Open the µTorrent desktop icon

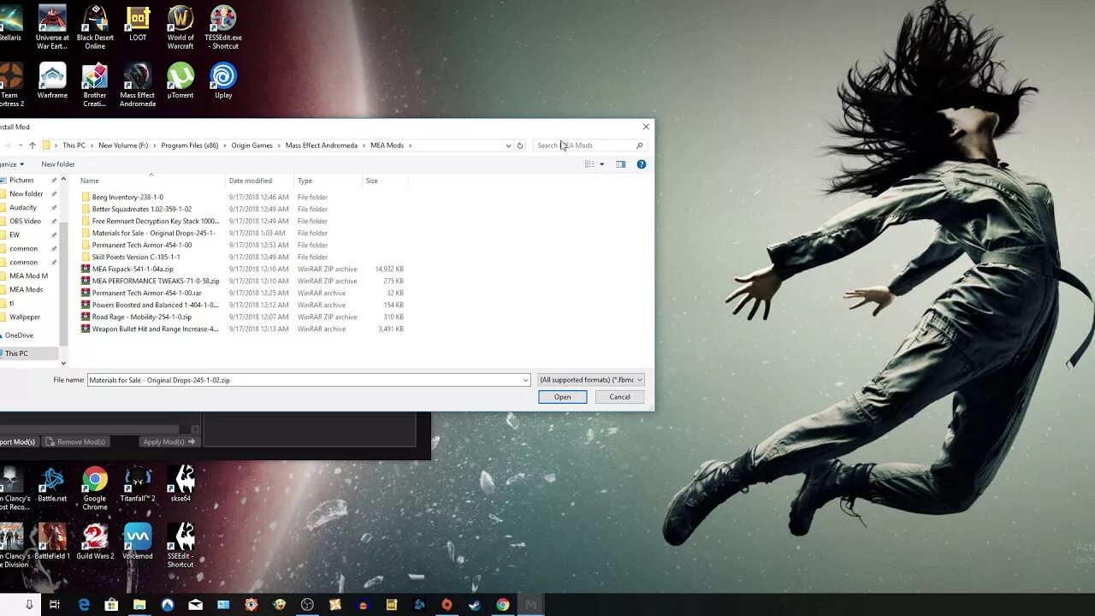[181, 80]
